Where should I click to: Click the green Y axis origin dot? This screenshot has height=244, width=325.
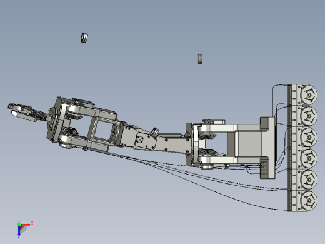(19, 225)
